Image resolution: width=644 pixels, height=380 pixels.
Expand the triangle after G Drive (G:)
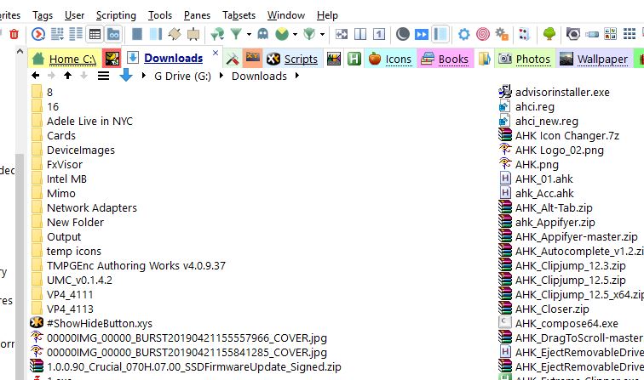pyautogui.click(x=221, y=76)
